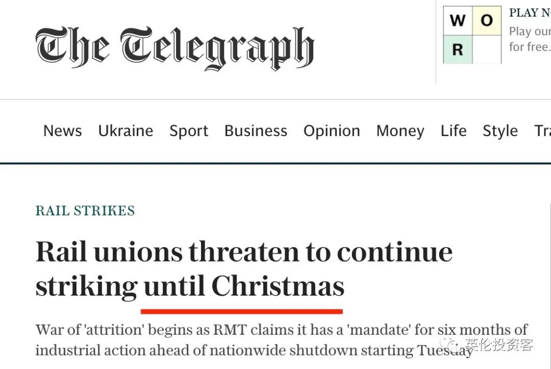Click the 'PLAY' puzzle promo heading
551x369 pixels.
click(529, 13)
